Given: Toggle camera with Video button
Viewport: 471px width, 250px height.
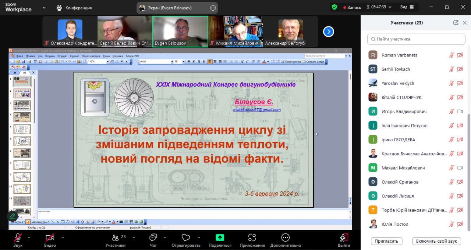Looking at the screenshot, I should tap(50, 238).
